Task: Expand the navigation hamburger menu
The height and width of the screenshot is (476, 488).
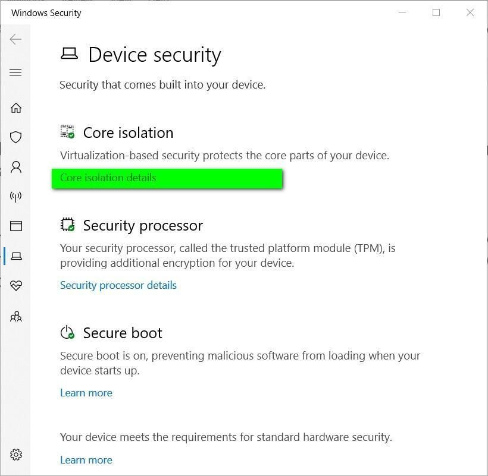Action: coord(15,72)
